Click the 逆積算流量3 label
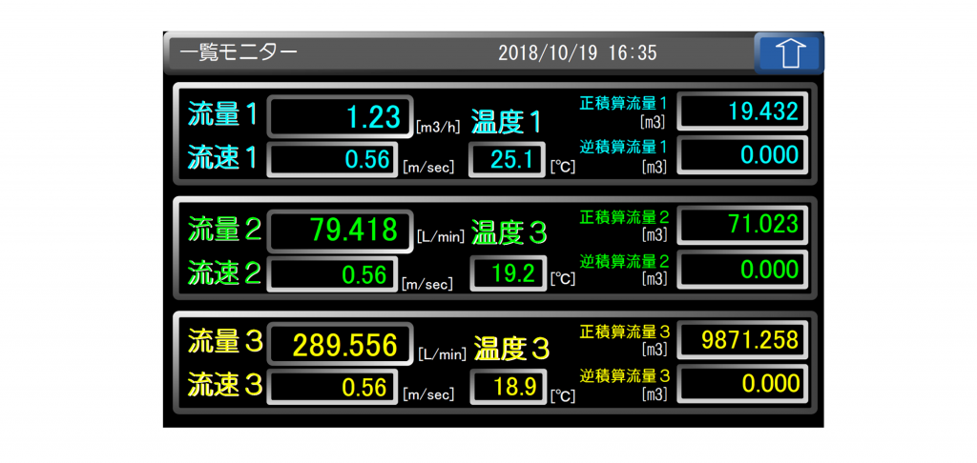This screenshot has height=463, width=977. point(625,376)
